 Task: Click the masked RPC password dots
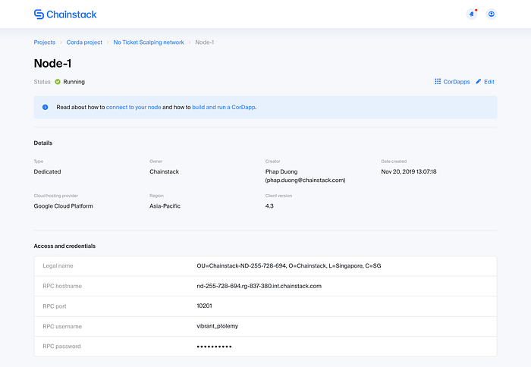(x=214, y=347)
